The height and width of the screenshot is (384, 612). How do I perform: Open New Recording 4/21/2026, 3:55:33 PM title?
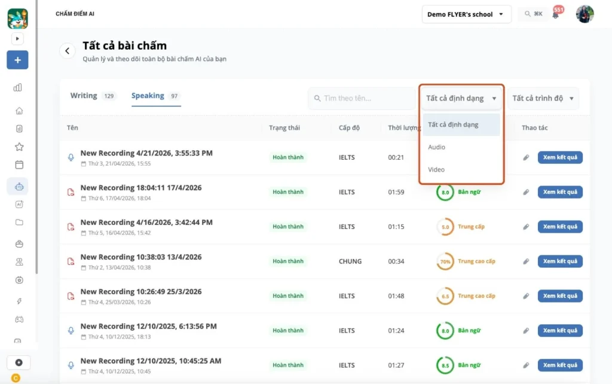tap(146, 153)
